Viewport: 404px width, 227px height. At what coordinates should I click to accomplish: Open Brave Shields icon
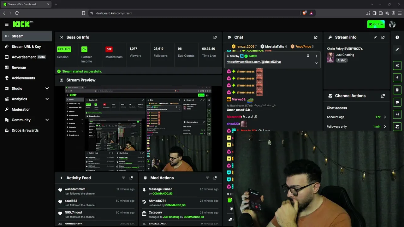(304, 13)
